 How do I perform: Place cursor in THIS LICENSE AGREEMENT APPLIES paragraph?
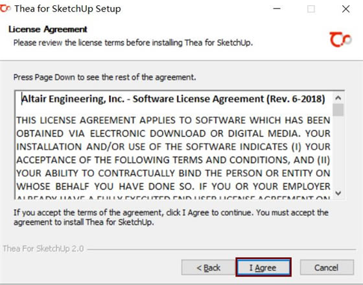tap(173, 153)
